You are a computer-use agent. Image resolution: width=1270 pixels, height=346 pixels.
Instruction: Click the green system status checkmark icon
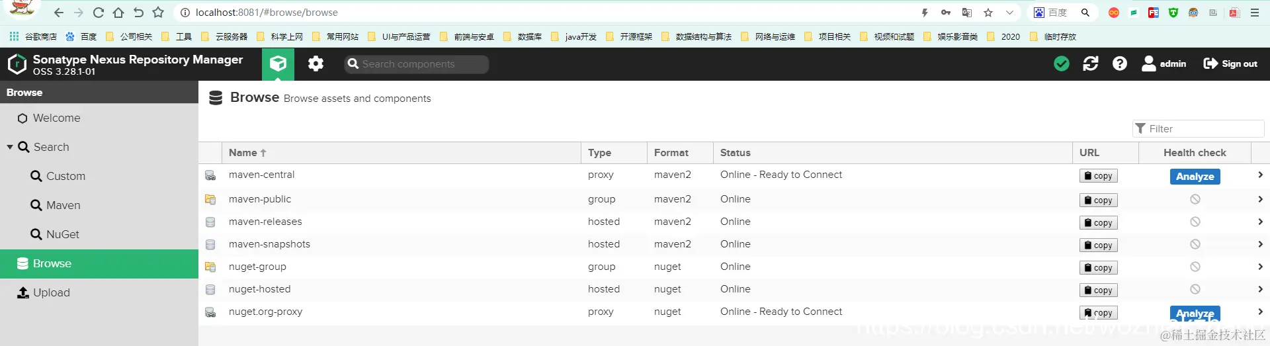tap(1062, 64)
